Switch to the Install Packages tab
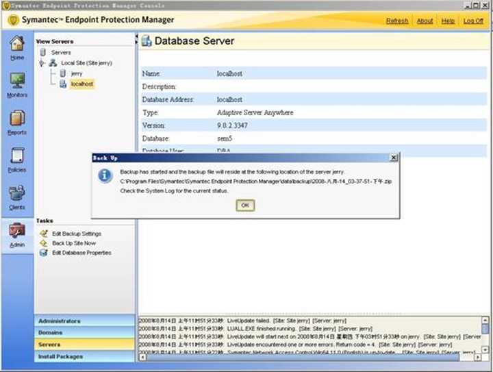Image resolution: width=493 pixels, height=372 pixels. click(x=85, y=356)
